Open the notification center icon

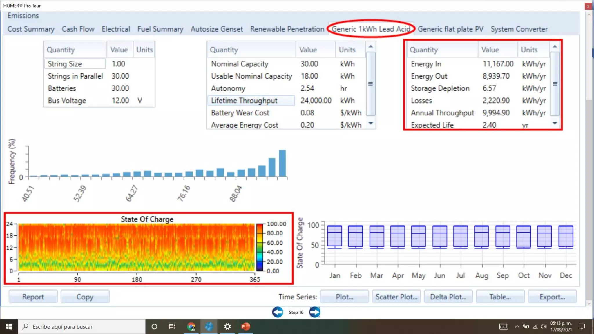(x=582, y=327)
